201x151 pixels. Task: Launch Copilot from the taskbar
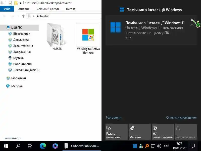[55, 146]
